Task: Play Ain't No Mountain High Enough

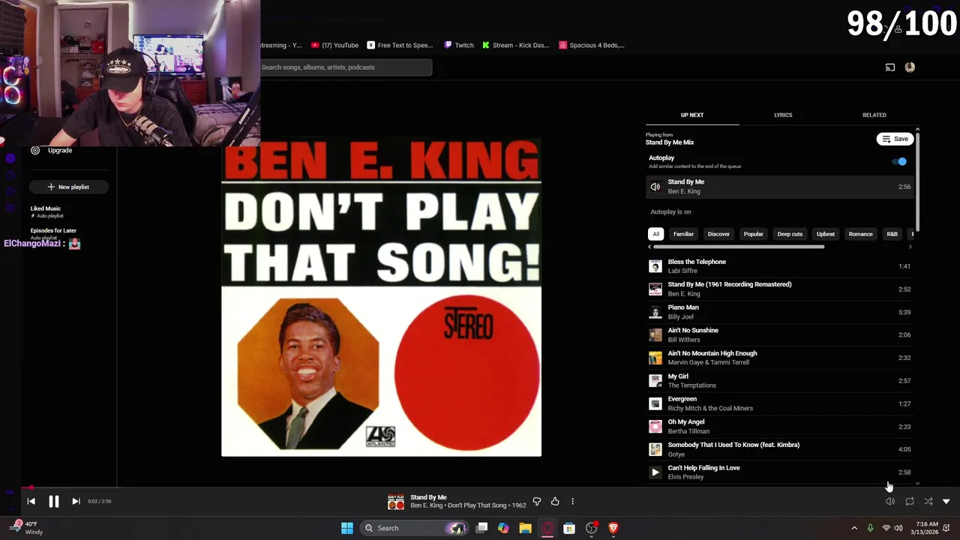Action: coord(780,358)
